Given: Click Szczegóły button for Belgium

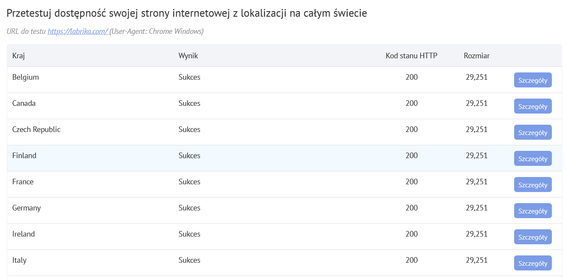Looking at the screenshot, I should click(x=533, y=80).
